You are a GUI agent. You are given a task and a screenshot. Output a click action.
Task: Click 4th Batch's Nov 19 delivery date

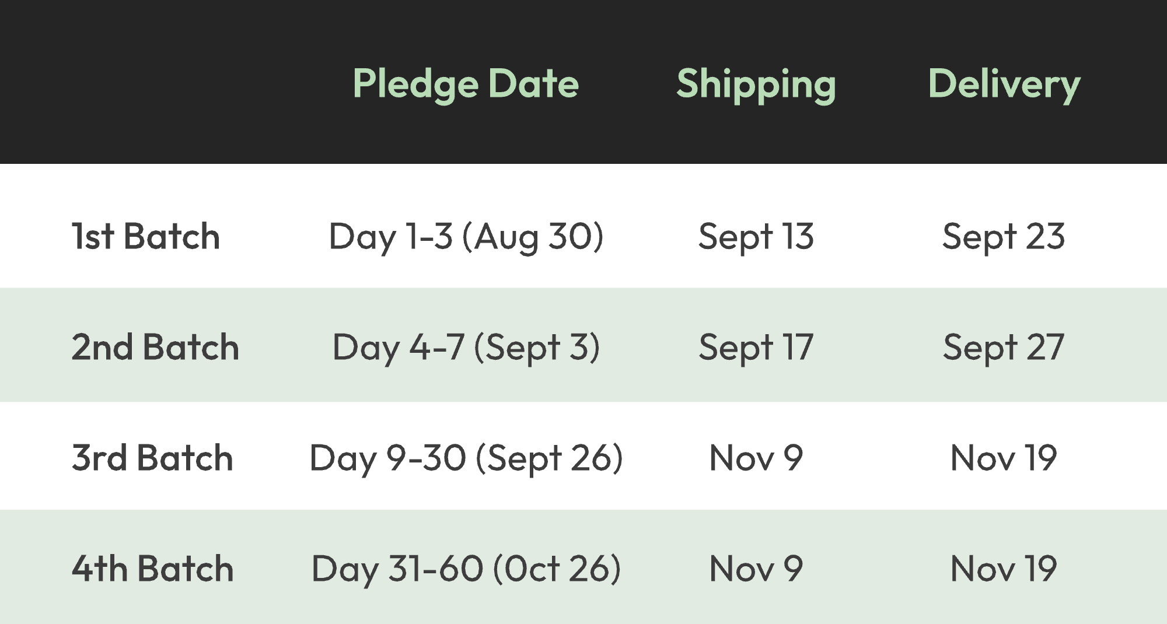pyautogui.click(x=1004, y=569)
